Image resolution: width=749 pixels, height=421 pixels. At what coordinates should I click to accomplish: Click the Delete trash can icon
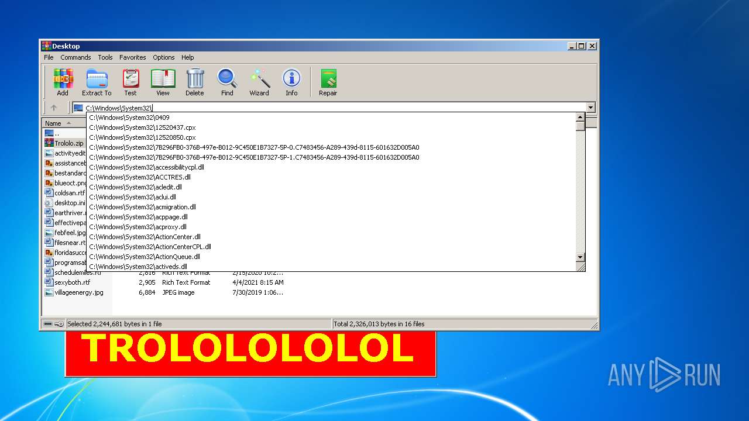[195, 78]
